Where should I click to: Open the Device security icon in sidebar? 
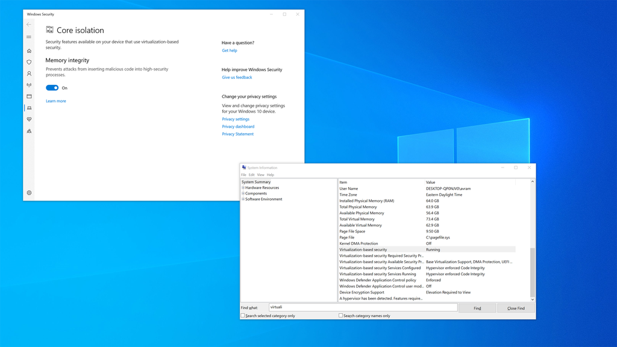28,108
